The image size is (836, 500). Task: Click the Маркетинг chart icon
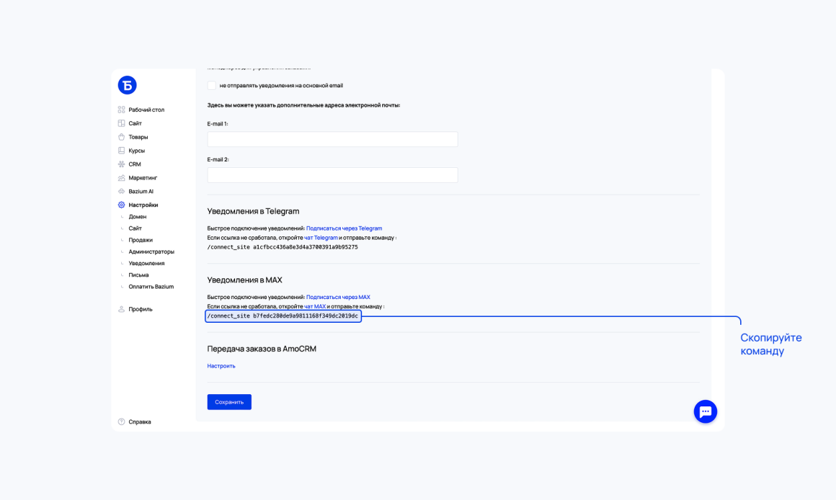click(122, 177)
